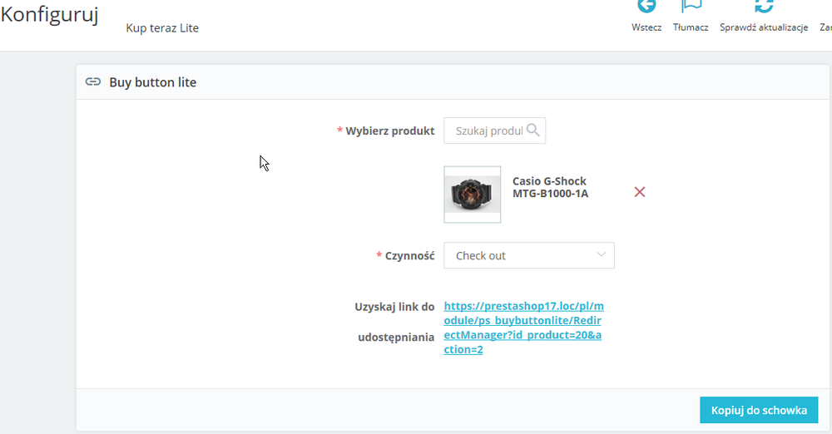Viewport: 832px width, 434px height.
Task: Open the Czynność Check out dropdown
Action: 529,256
